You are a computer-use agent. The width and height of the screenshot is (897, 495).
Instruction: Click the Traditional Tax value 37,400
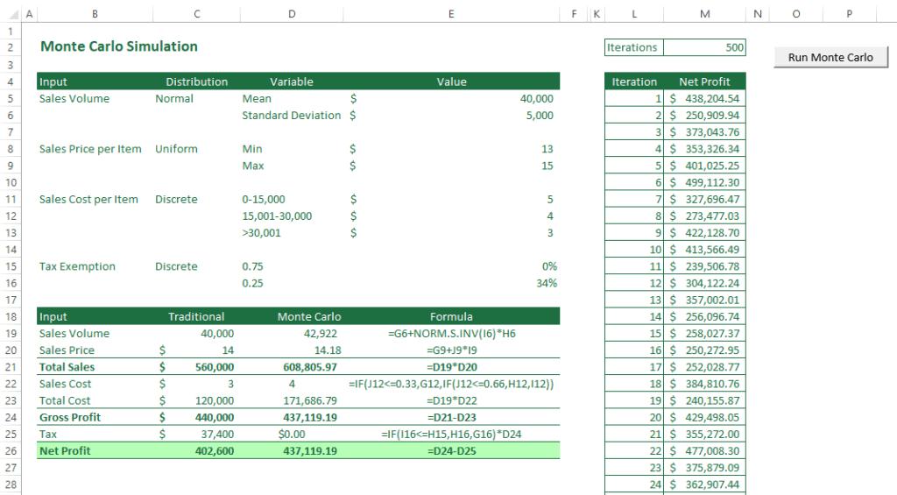pos(197,434)
